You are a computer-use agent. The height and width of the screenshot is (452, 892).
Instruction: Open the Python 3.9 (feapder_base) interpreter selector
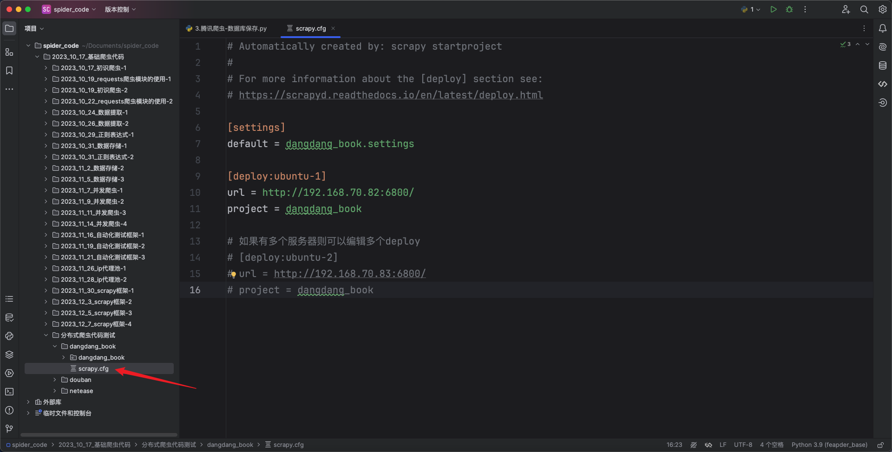(829, 445)
